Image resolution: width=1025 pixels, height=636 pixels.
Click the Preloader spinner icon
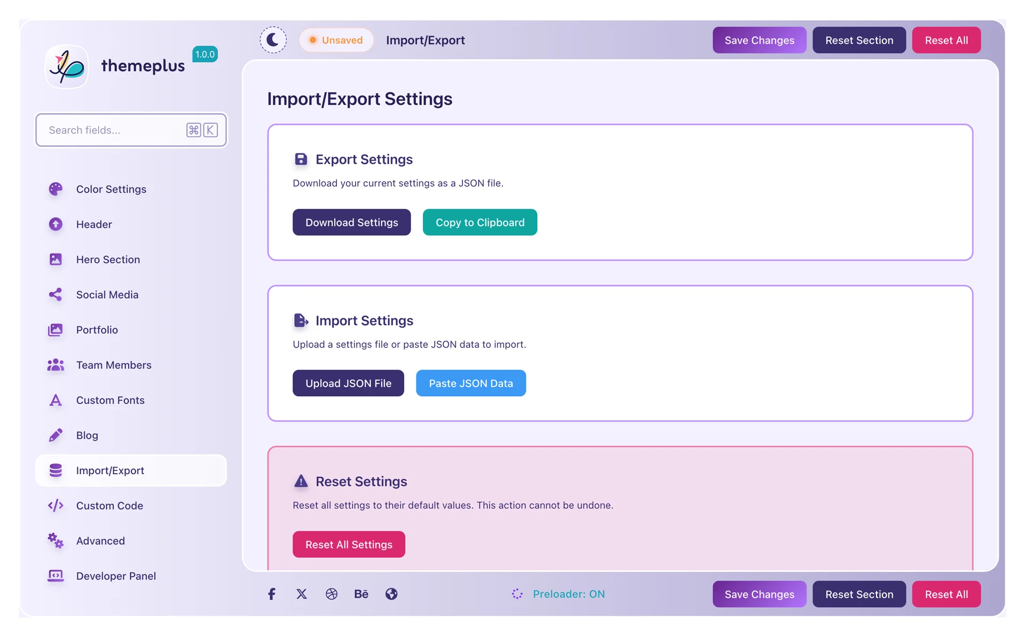coord(517,594)
